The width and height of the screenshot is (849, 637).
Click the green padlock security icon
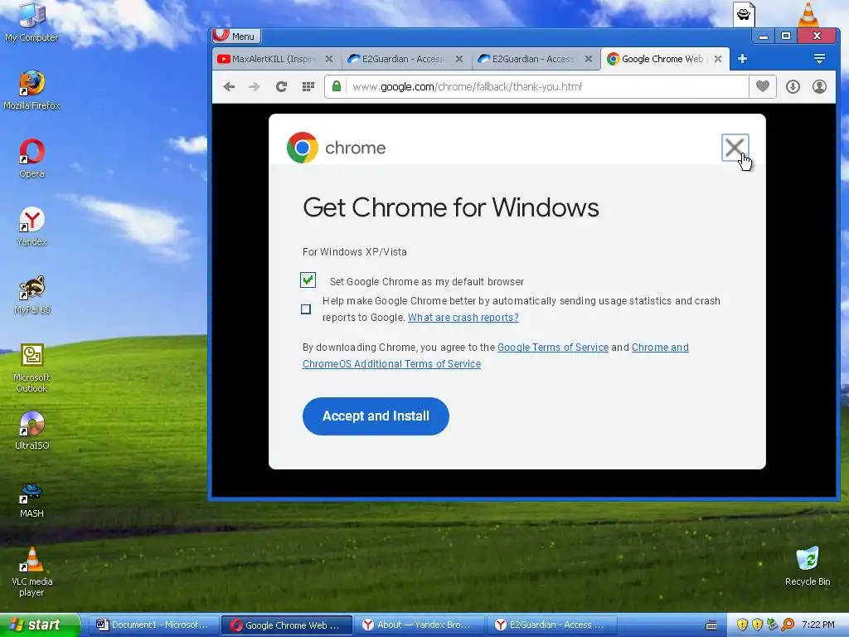[337, 86]
